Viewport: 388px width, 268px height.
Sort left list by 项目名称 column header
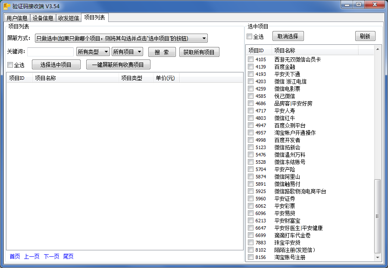[75, 78]
